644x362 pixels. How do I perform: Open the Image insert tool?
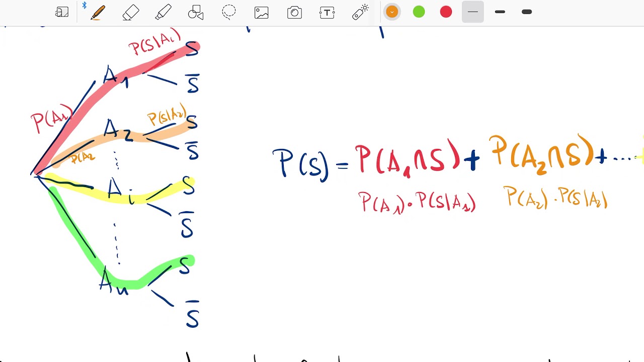click(262, 13)
